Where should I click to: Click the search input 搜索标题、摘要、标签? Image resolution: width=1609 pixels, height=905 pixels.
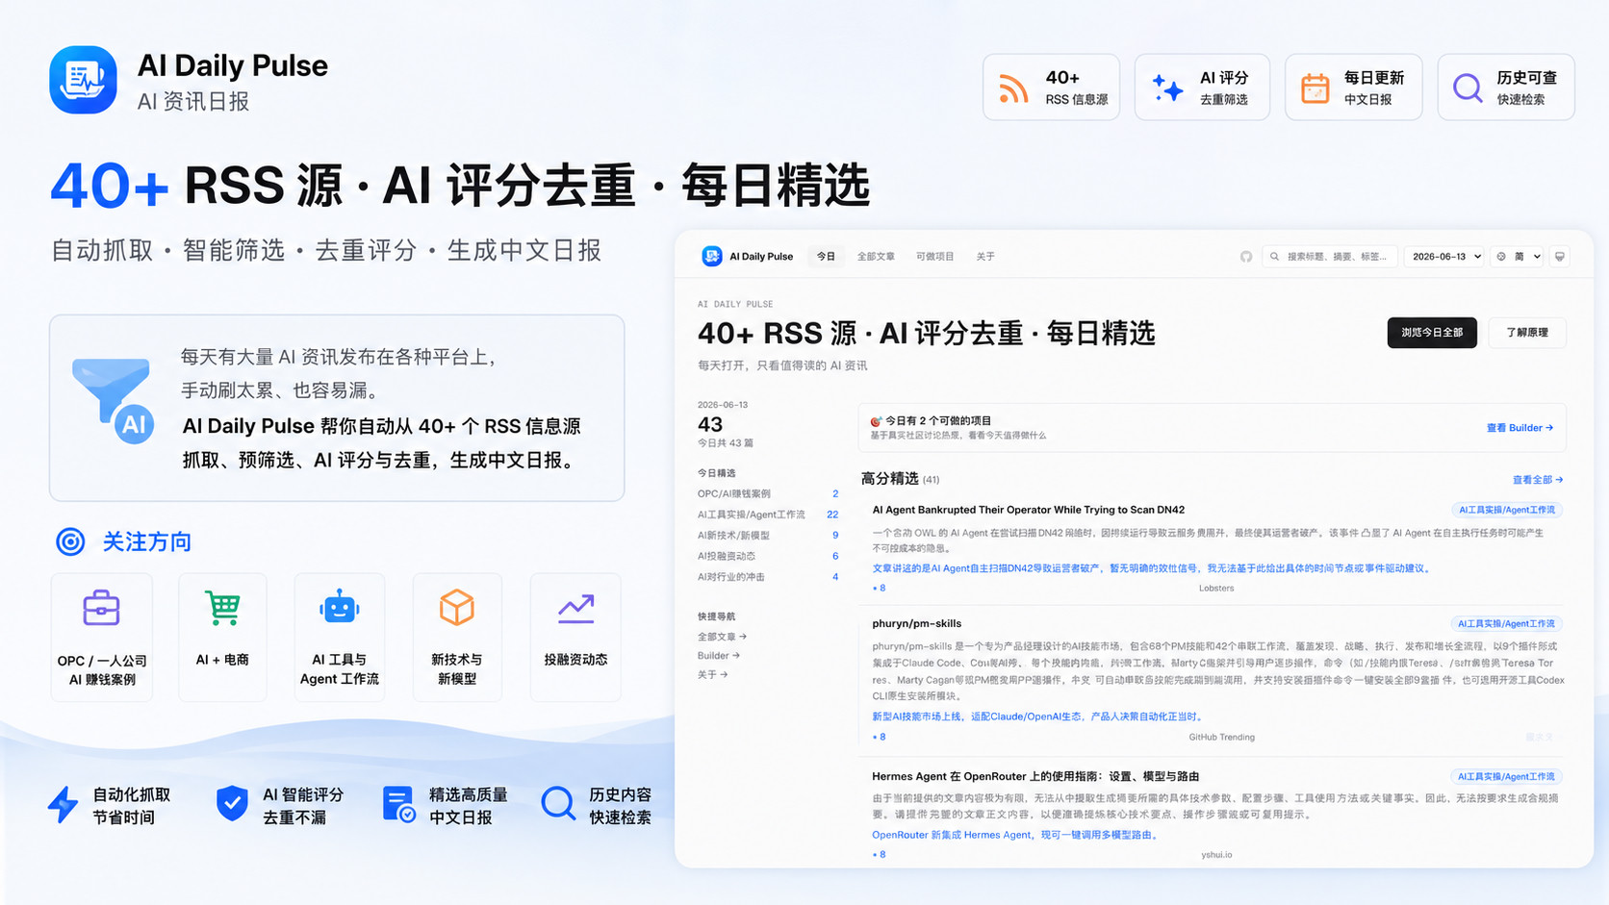click(x=1332, y=257)
